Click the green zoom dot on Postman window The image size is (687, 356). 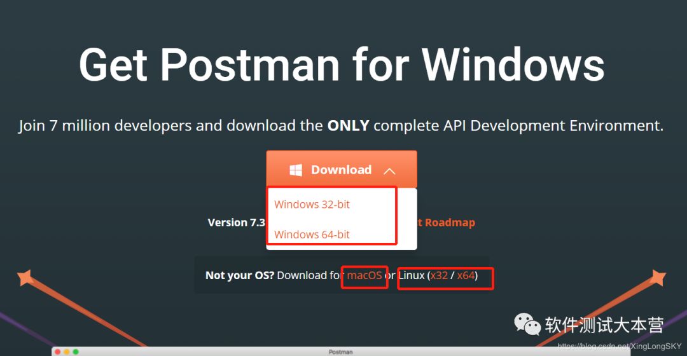(x=76, y=352)
